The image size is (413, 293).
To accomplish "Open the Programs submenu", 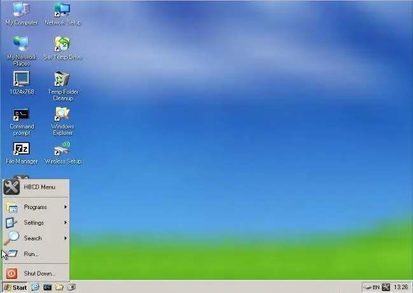I will 36,207.
